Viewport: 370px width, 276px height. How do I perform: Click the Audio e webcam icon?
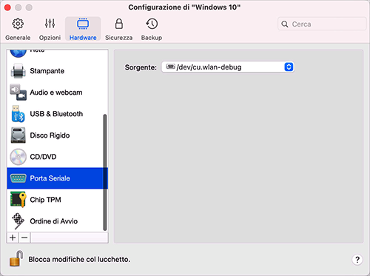coord(18,92)
